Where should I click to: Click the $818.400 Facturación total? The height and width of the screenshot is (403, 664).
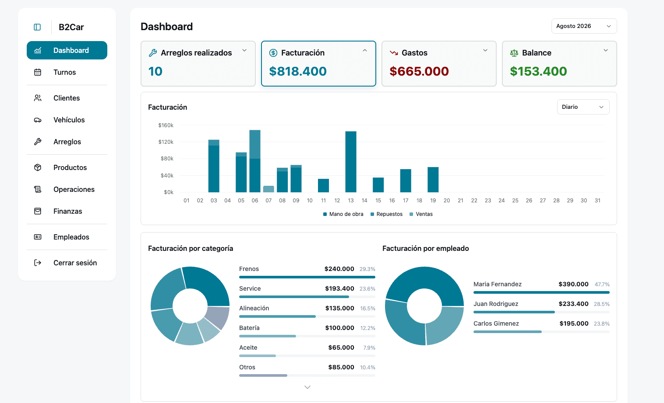[298, 71]
